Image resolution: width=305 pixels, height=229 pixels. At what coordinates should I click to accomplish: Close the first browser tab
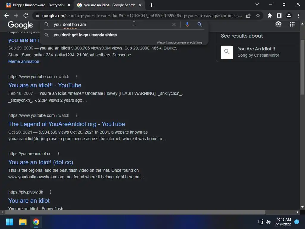pyautogui.click(x=69, y=5)
